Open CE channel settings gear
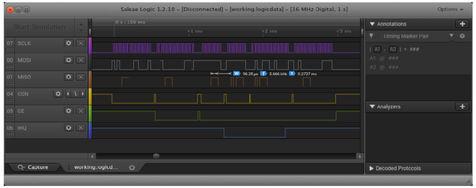This screenshot has height=188, width=476. point(69,111)
